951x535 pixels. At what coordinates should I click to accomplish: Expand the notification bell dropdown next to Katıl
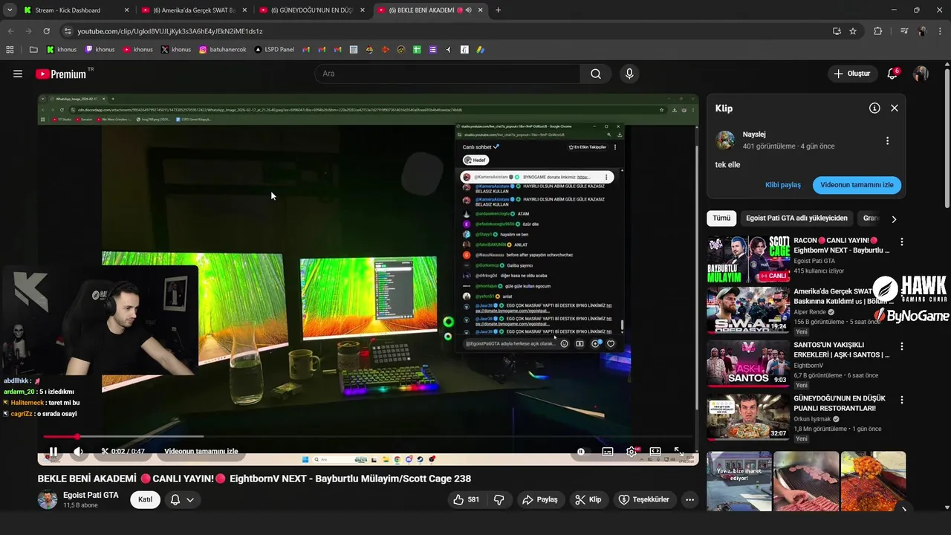[183, 499]
